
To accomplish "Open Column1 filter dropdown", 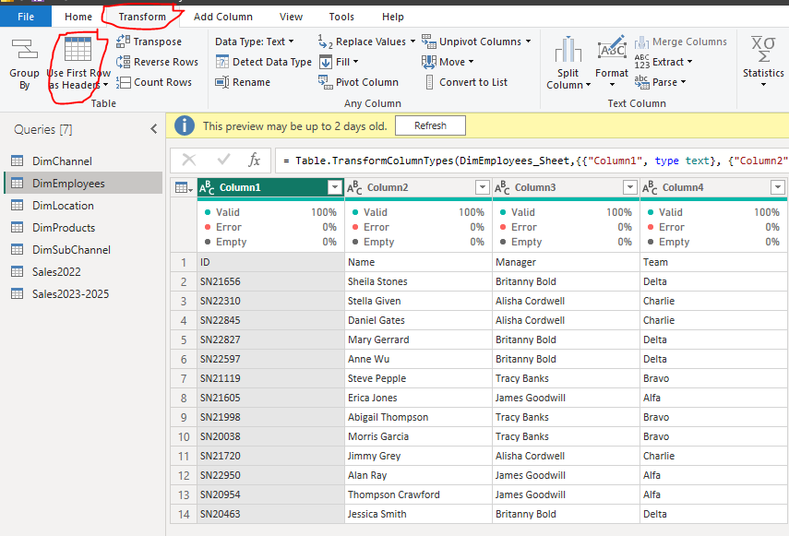I will pyautogui.click(x=335, y=187).
